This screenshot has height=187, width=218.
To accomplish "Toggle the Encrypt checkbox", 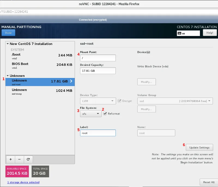I will [119, 101].
